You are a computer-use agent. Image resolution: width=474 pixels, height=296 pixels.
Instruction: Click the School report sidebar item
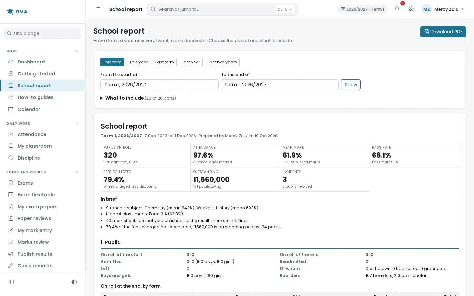point(43,86)
